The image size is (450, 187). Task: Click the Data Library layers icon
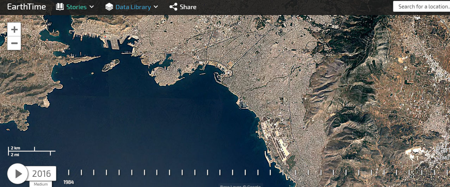click(109, 7)
